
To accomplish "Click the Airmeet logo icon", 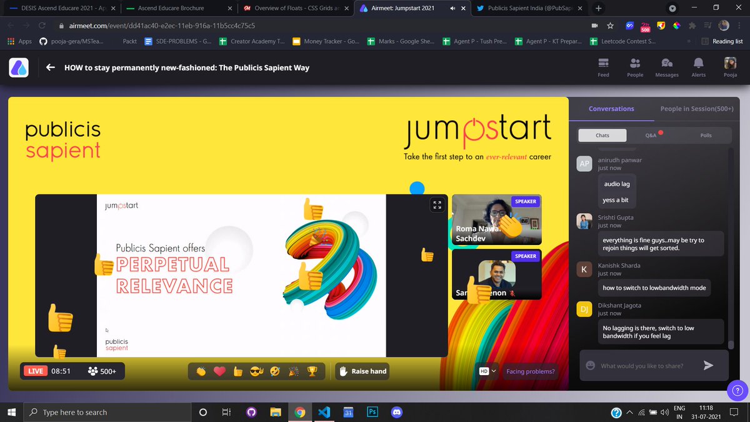I will click(19, 68).
